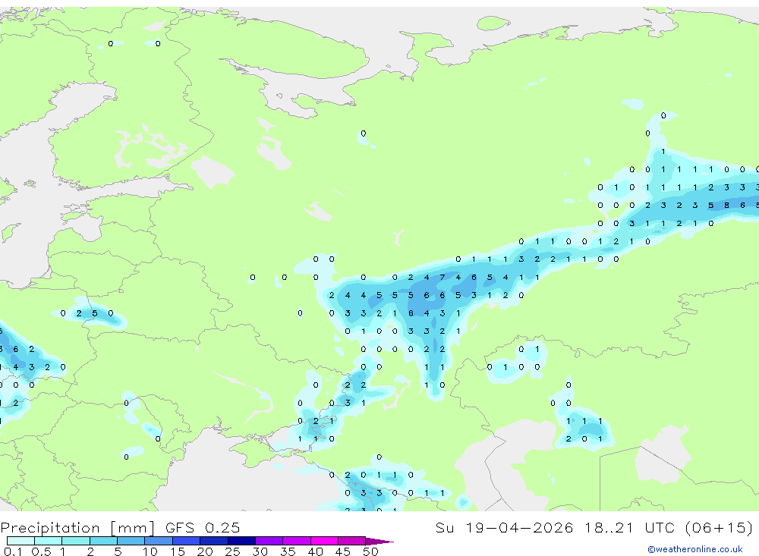Select the 35–40 mm legend swatch

click(x=297, y=541)
